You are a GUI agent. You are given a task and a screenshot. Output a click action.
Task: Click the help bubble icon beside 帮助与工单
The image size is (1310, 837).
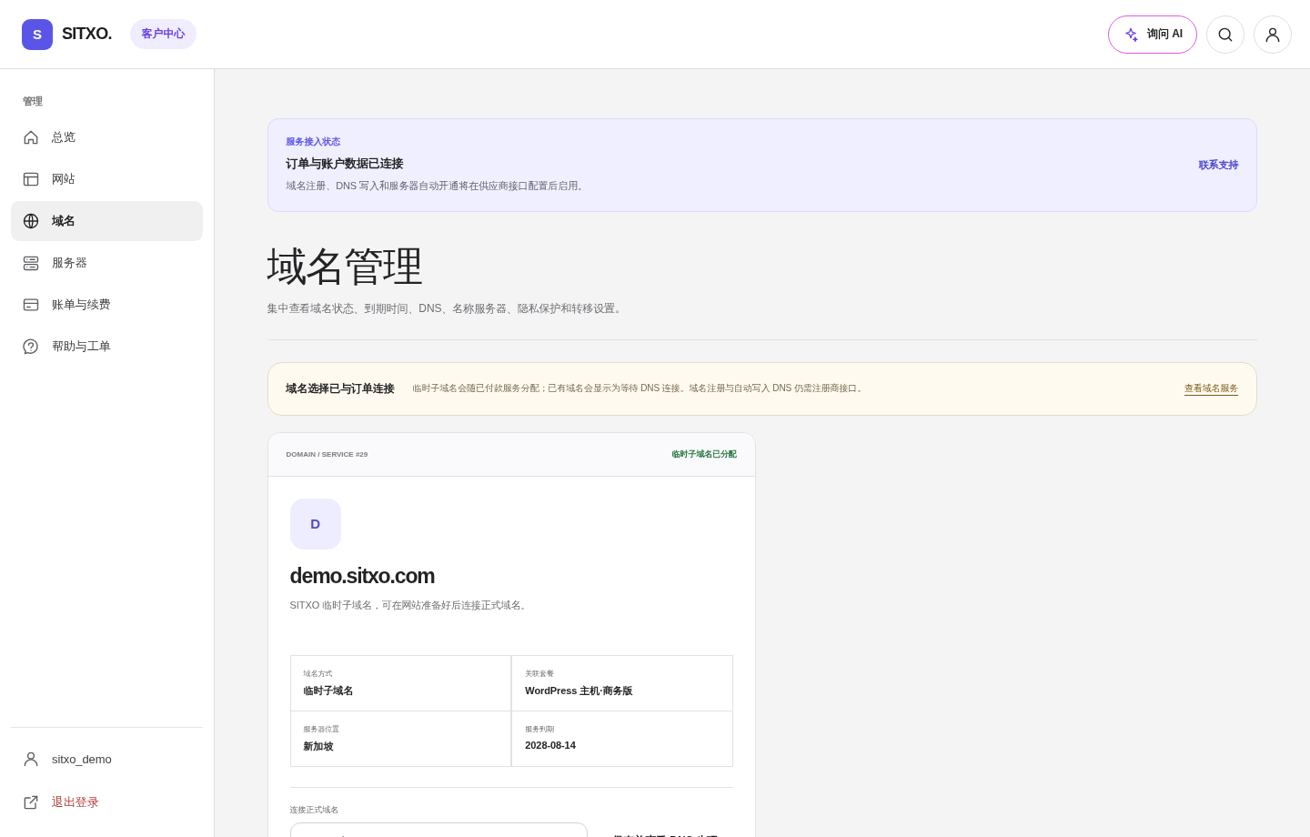(31, 347)
